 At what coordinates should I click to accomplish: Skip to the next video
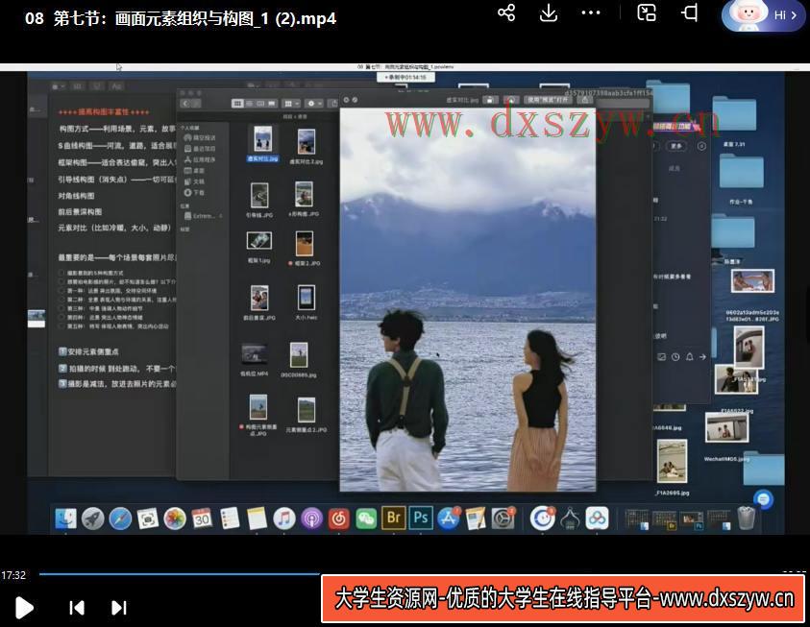coord(119,608)
